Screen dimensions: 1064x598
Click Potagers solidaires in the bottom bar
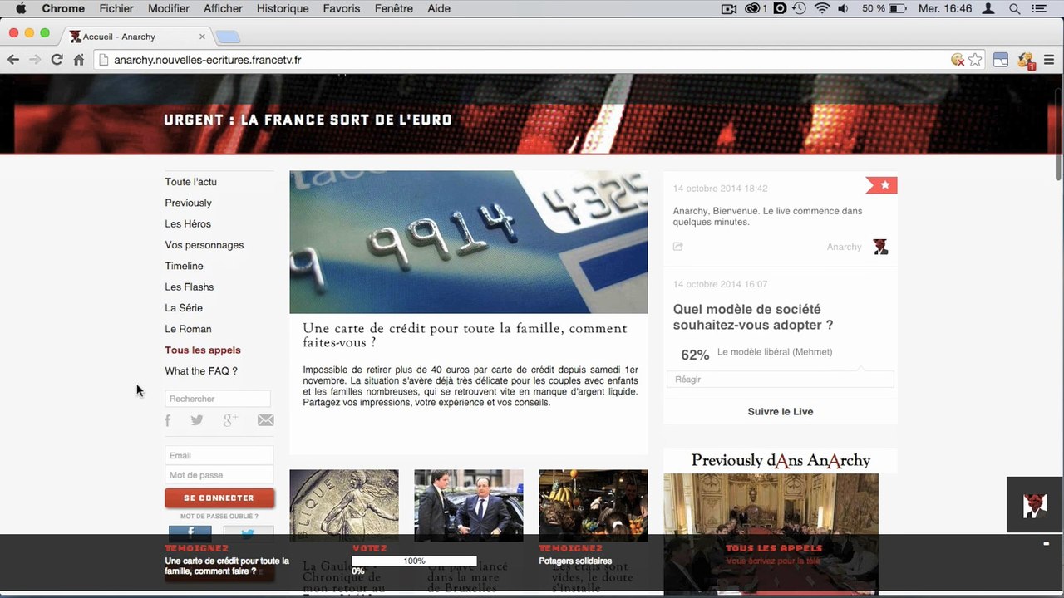coord(575,561)
